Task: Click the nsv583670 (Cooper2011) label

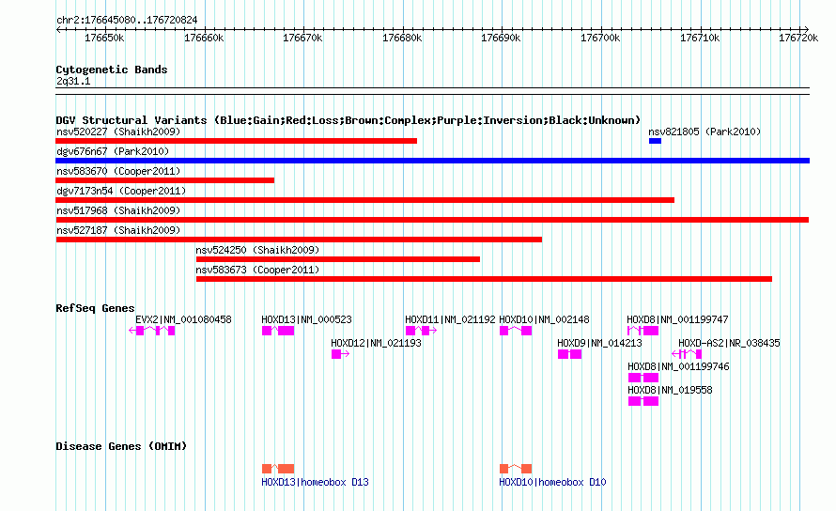Action: pos(118,171)
